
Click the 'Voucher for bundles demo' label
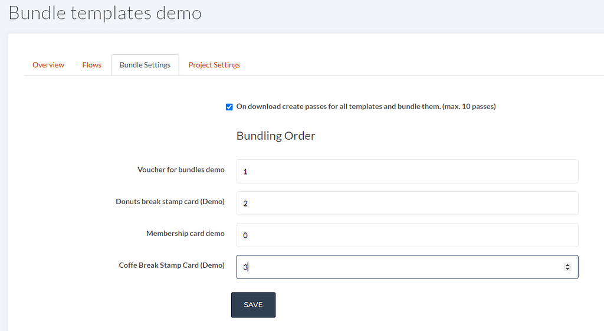tap(181, 169)
